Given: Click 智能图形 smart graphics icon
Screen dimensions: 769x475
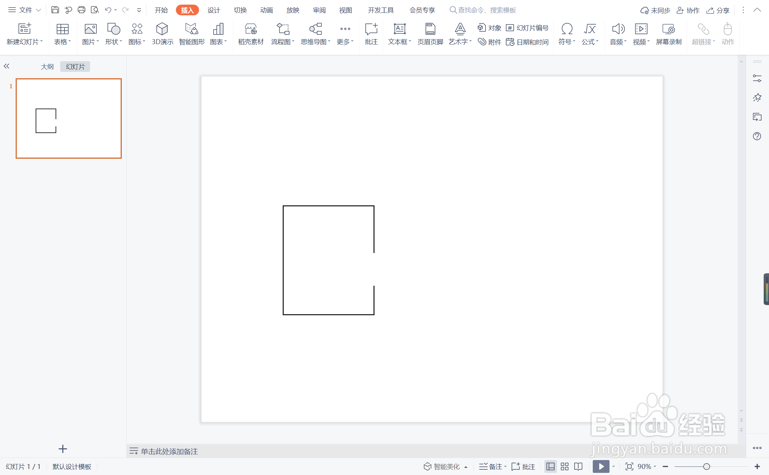Looking at the screenshot, I should pyautogui.click(x=192, y=29).
